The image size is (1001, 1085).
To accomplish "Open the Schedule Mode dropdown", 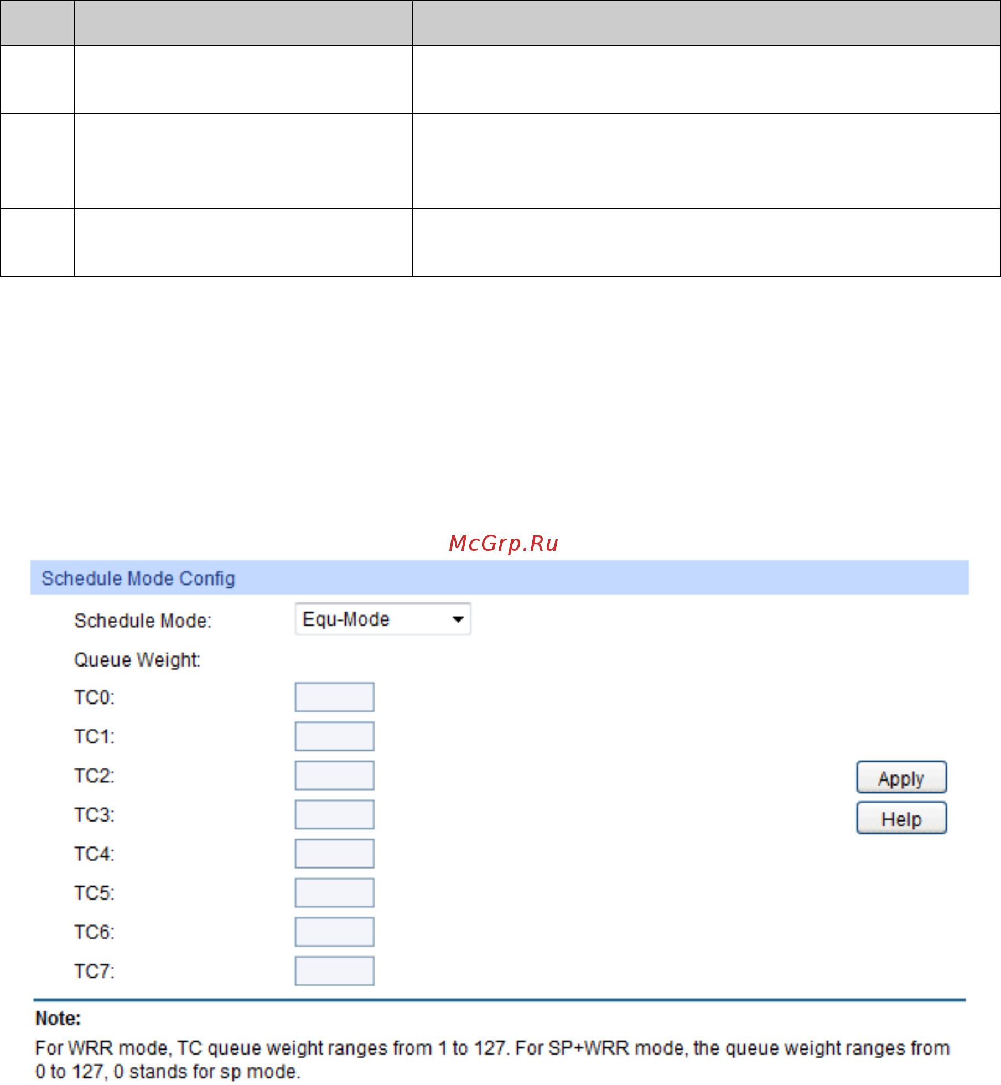I will pyautogui.click(x=383, y=619).
